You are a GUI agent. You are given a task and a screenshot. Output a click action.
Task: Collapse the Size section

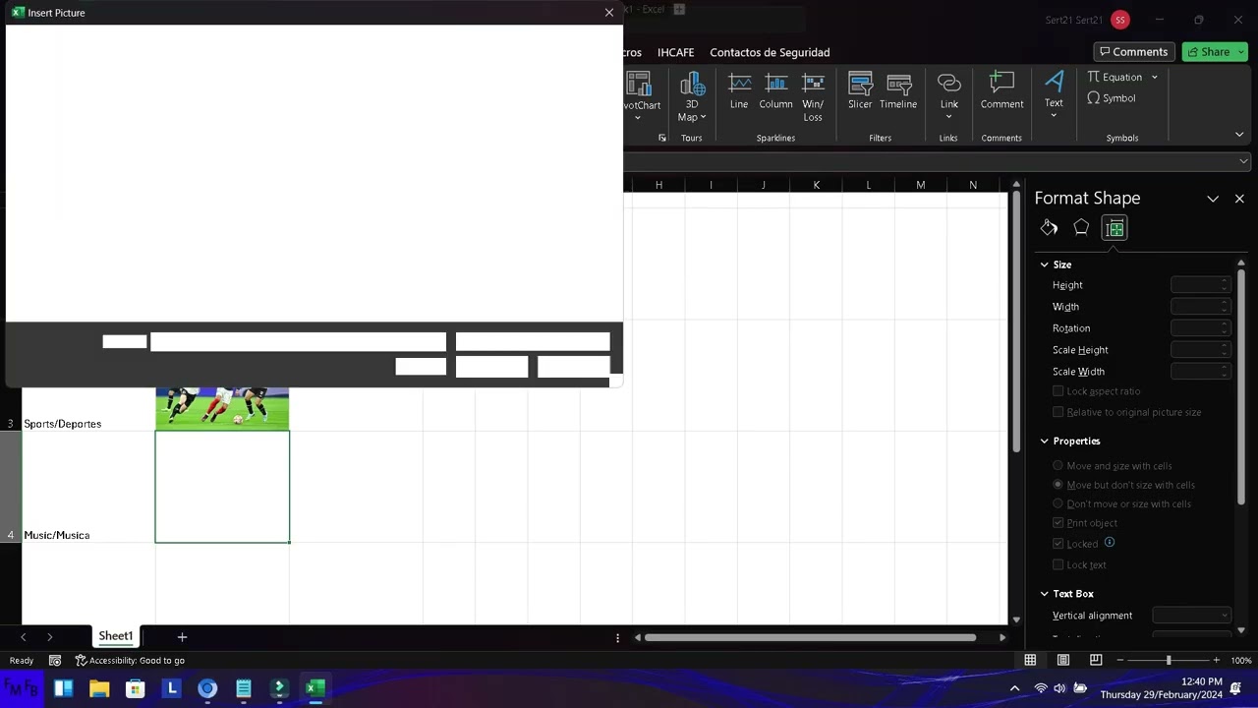pyautogui.click(x=1044, y=265)
